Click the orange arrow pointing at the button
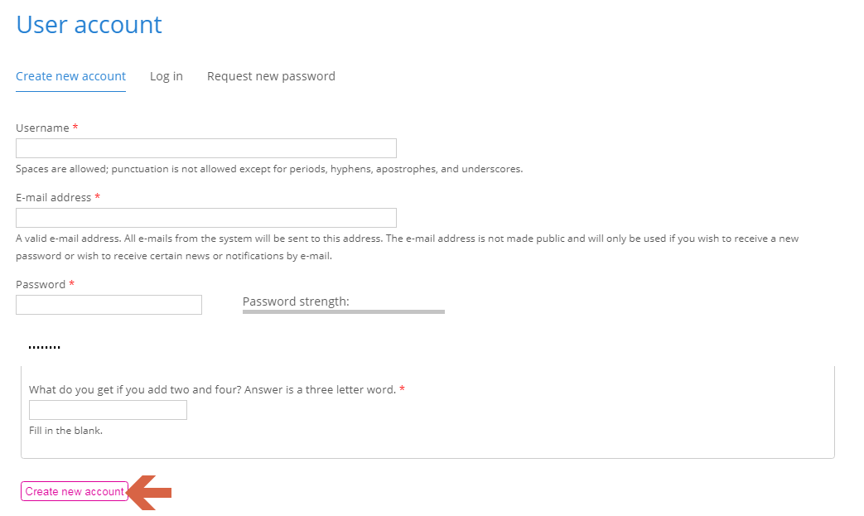The width and height of the screenshot is (864, 516). [x=149, y=492]
